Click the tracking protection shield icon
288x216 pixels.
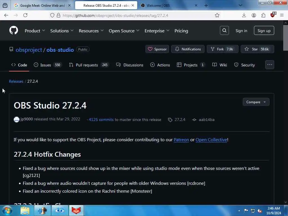[52, 15]
